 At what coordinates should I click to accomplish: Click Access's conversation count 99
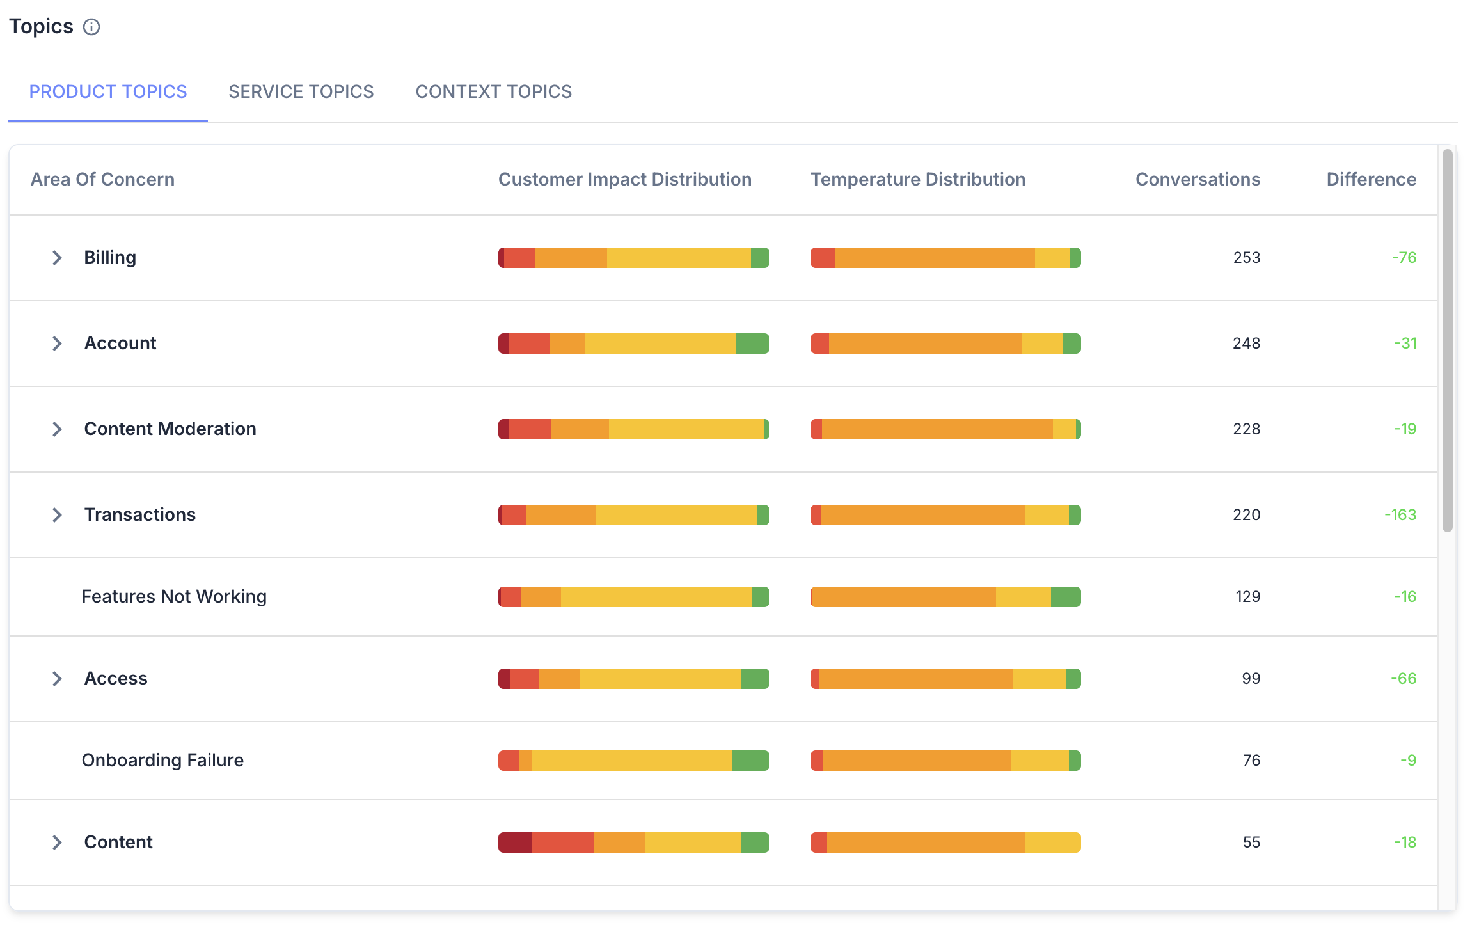pyautogui.click(x=1251, y=679)
